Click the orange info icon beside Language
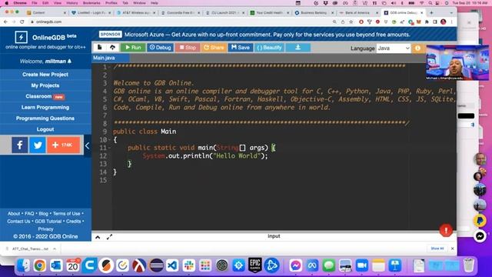492x277 pixels. tap(417, 48)
